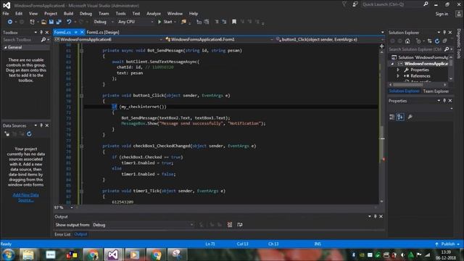
Task: Toggle auto-hide pin on Data Sources panel
Action: pos(41,125)
